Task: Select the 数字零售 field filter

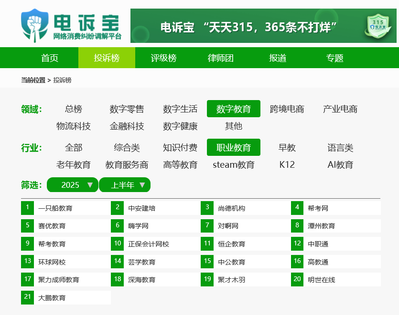Action: (x=127, y=109)
